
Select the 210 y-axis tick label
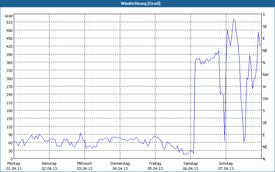(10, 103)
